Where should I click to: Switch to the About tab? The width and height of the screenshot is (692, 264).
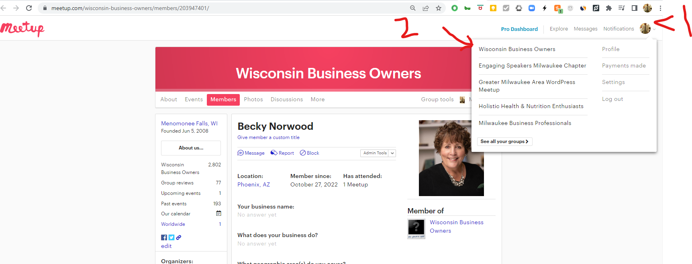click(169, 99)
